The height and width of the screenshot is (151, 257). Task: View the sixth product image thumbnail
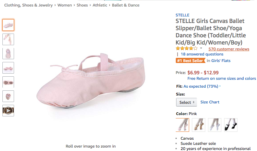click(x=8, y=96)
